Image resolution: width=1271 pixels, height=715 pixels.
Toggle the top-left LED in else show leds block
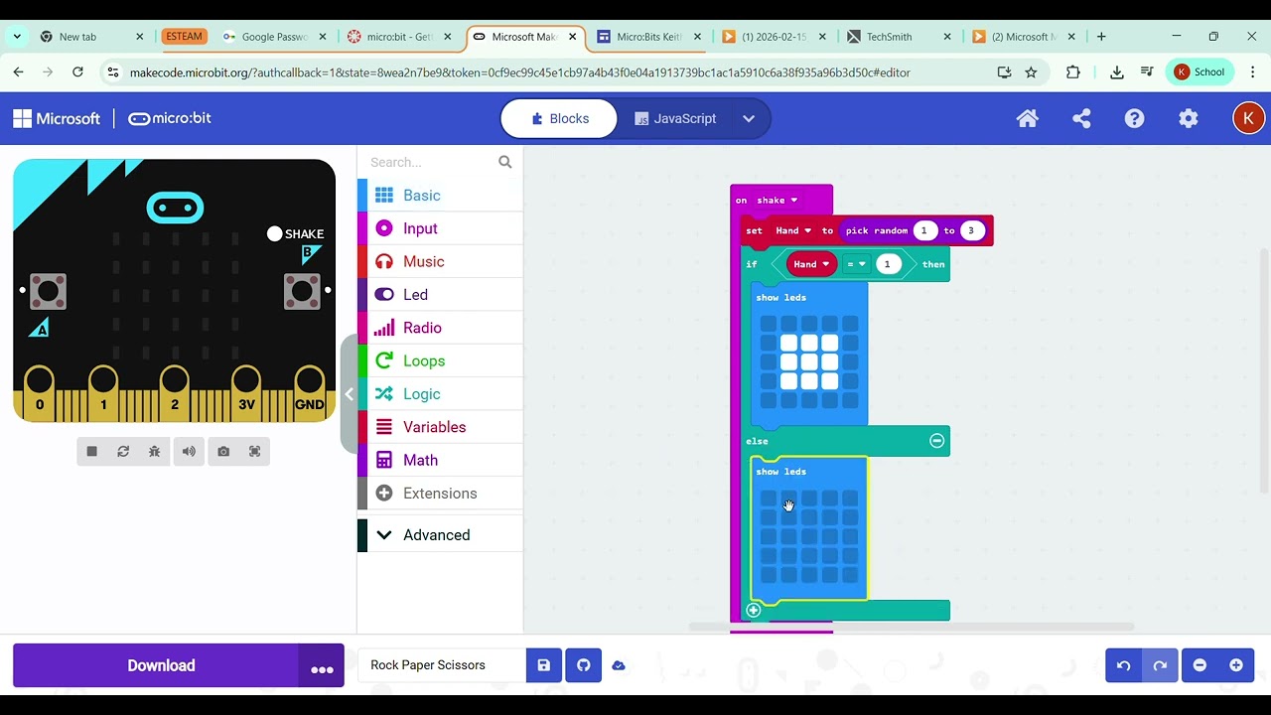(769, 499)
